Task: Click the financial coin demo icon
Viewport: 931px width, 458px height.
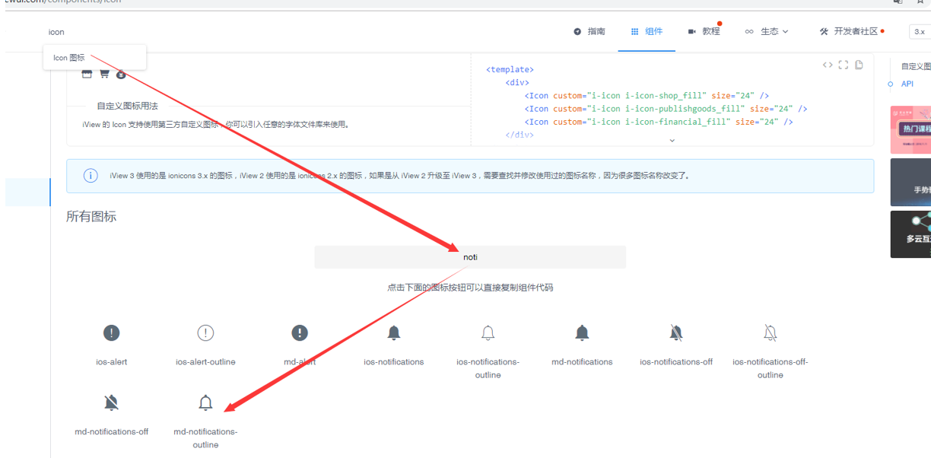Action: click(x=121, y=74)
